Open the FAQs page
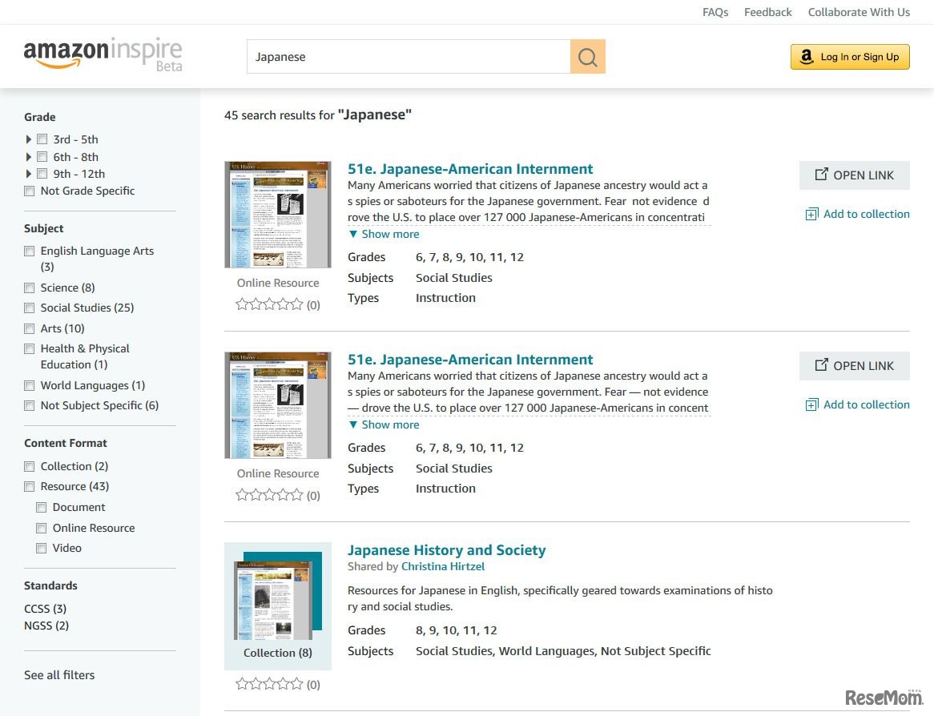 click(x=715, y=12)
